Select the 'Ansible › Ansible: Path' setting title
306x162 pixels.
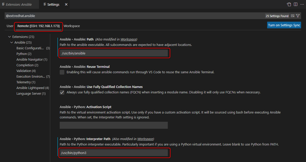point(77,39)
